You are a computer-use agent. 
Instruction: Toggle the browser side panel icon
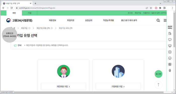[x=164, y=8]
